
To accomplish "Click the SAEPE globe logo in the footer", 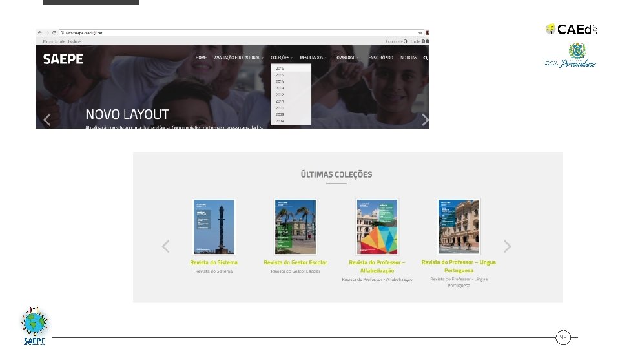I will (34, 326).
